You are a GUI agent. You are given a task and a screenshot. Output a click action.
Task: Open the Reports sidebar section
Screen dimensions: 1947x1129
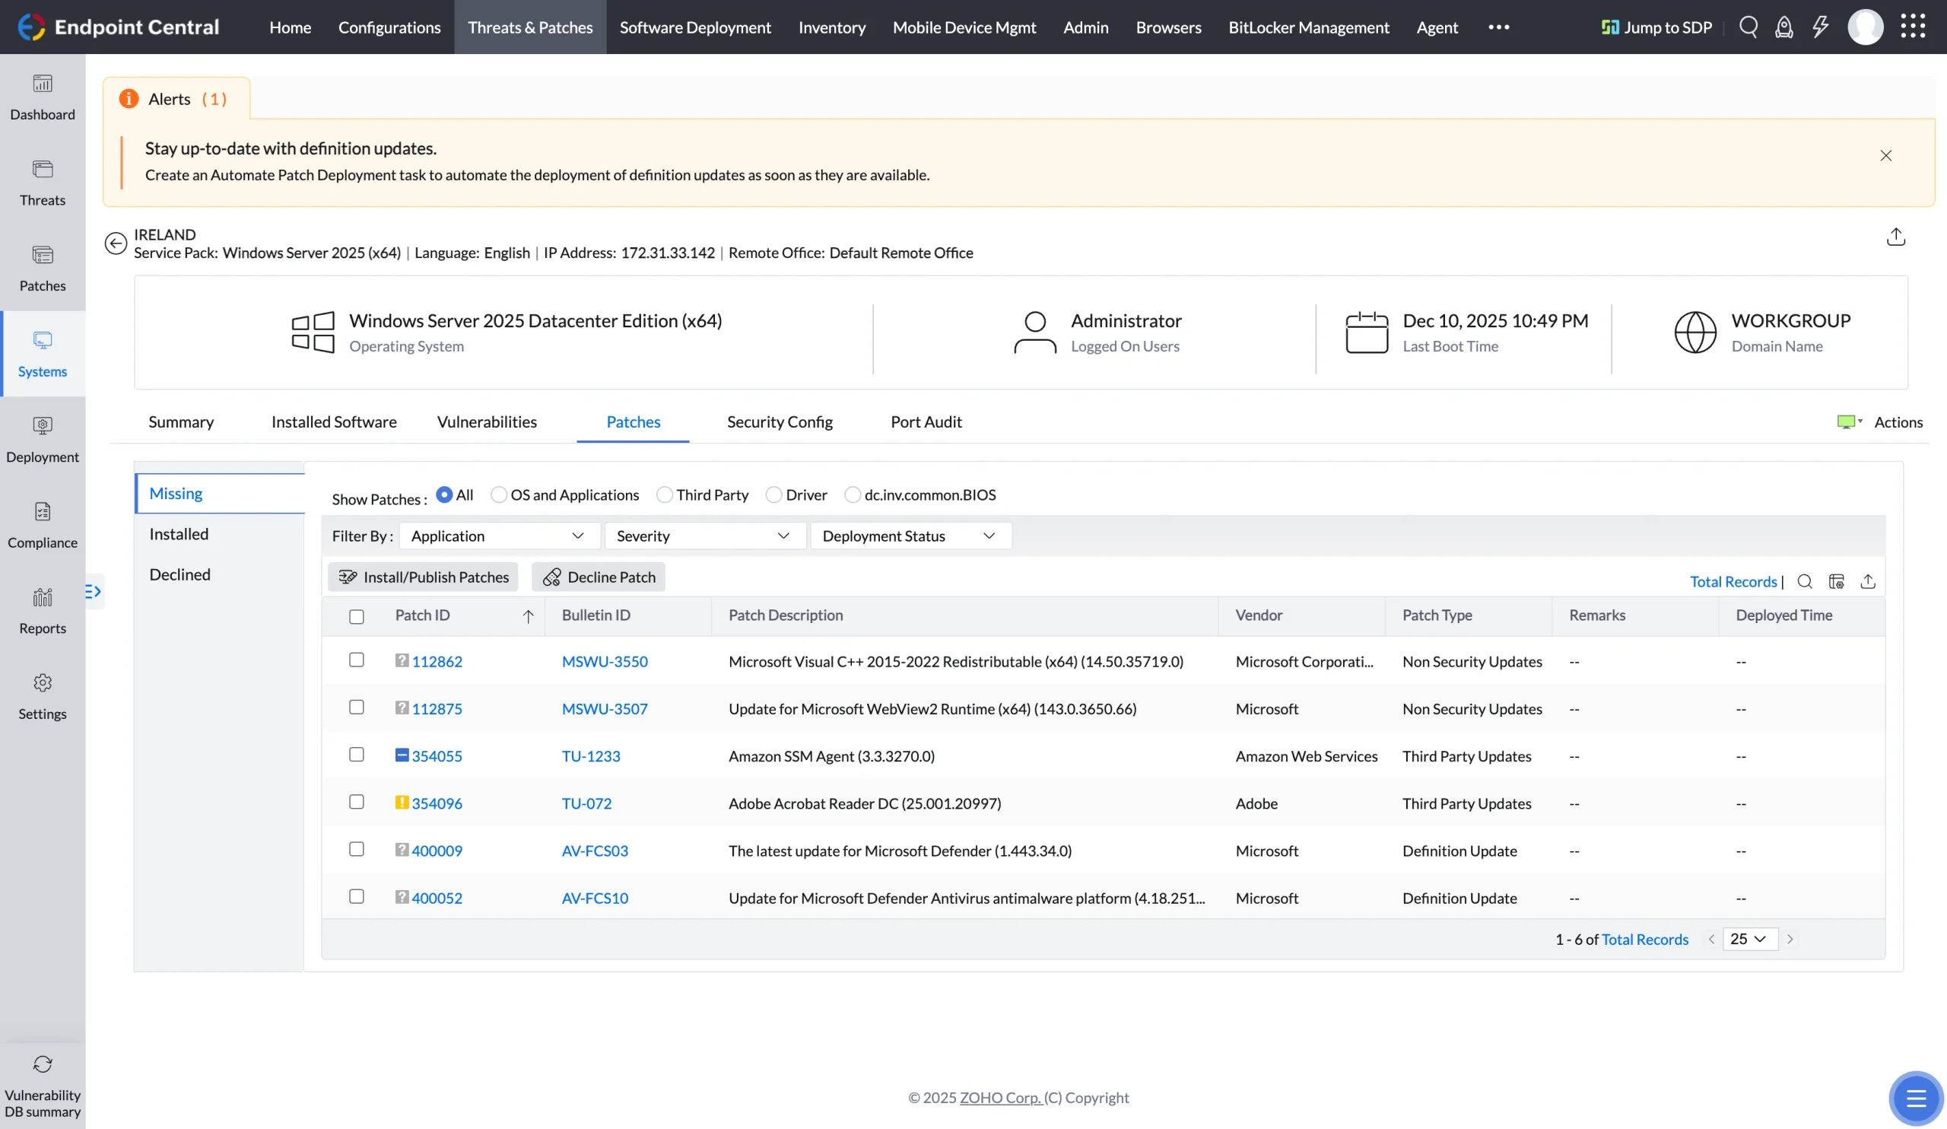pos(43,611)
